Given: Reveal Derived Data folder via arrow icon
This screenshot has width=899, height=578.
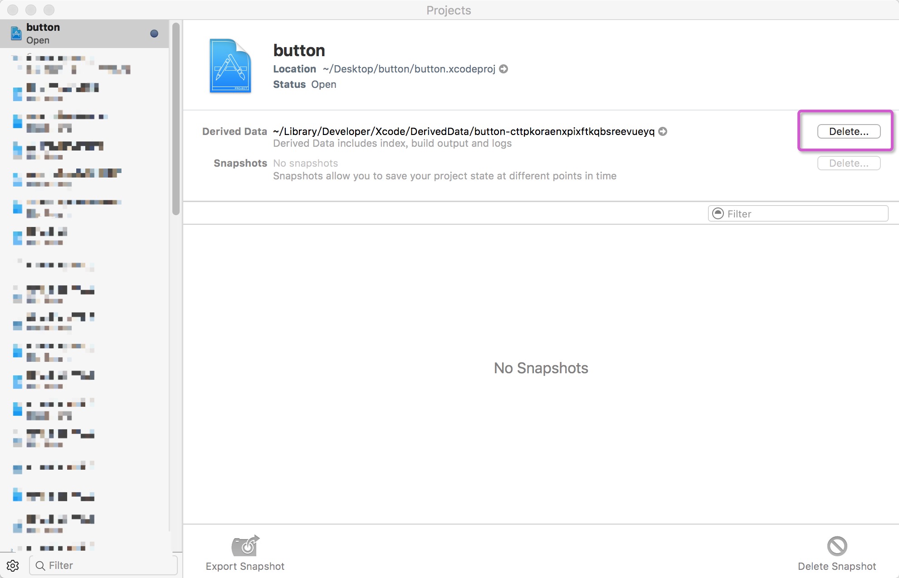Looking at the screenshot, I should [663, 131].
